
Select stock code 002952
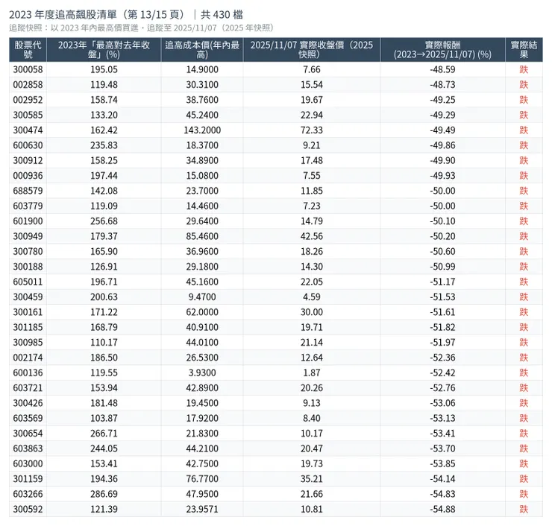(x=28, y=100)
